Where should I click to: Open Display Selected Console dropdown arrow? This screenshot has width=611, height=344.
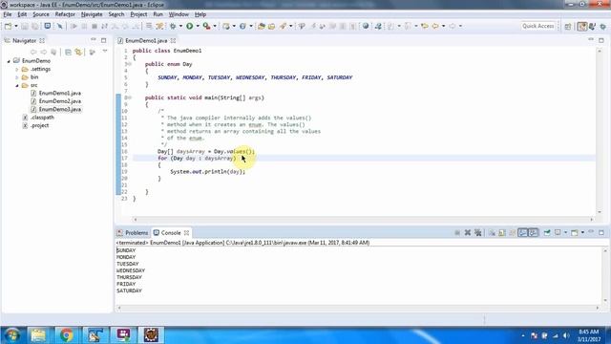point(565,233)
